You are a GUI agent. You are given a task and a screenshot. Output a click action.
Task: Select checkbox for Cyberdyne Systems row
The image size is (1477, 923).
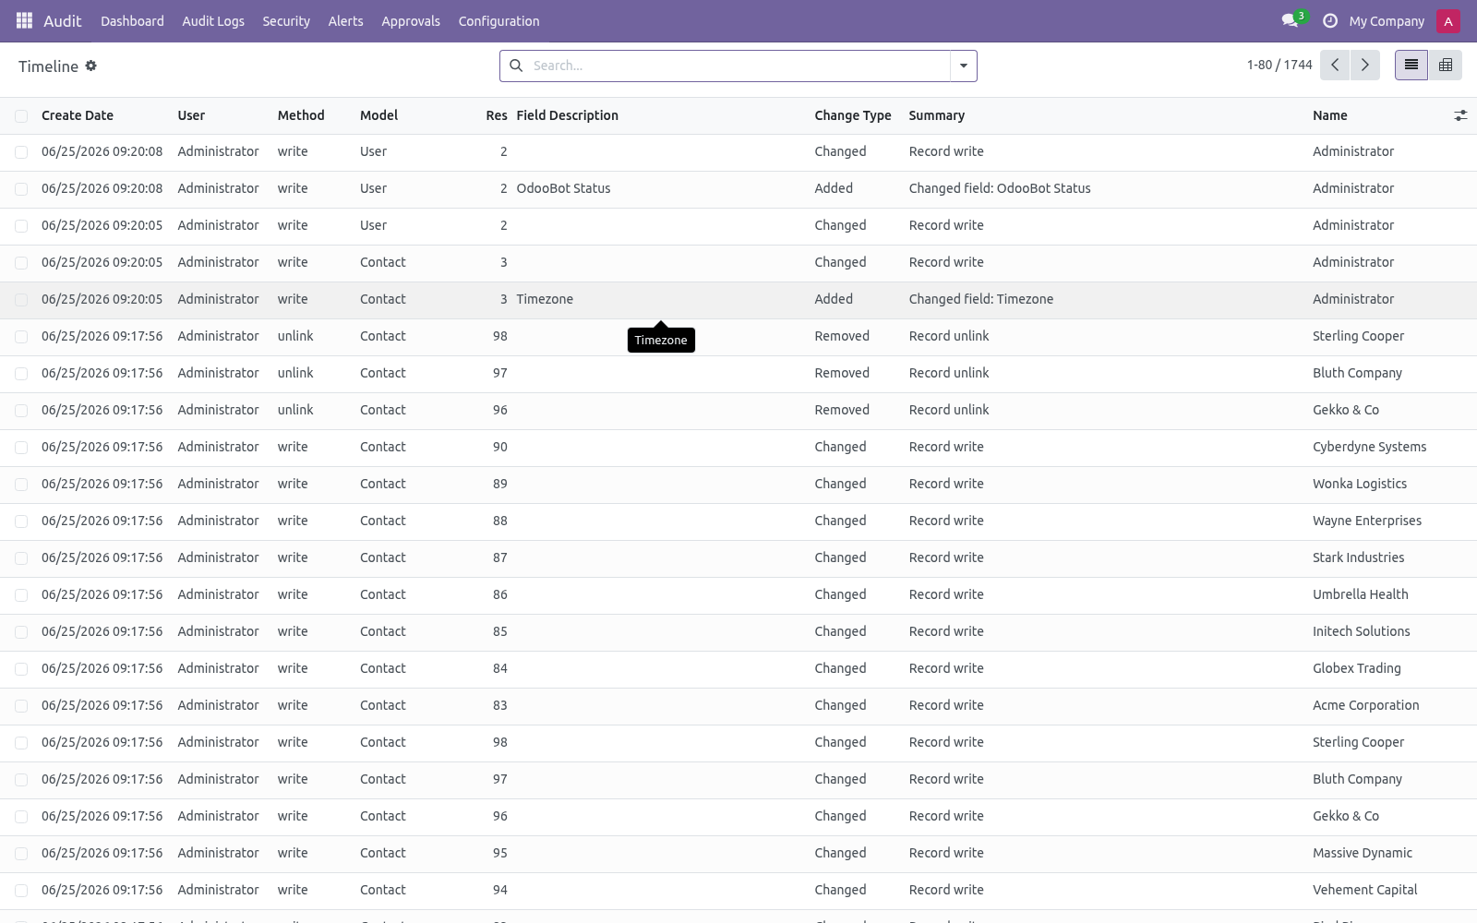(x=21, y=447)
